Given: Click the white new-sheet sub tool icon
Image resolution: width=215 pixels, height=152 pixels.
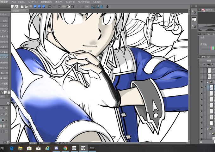Looking at the screenshot, I should [x=5, y=92].
